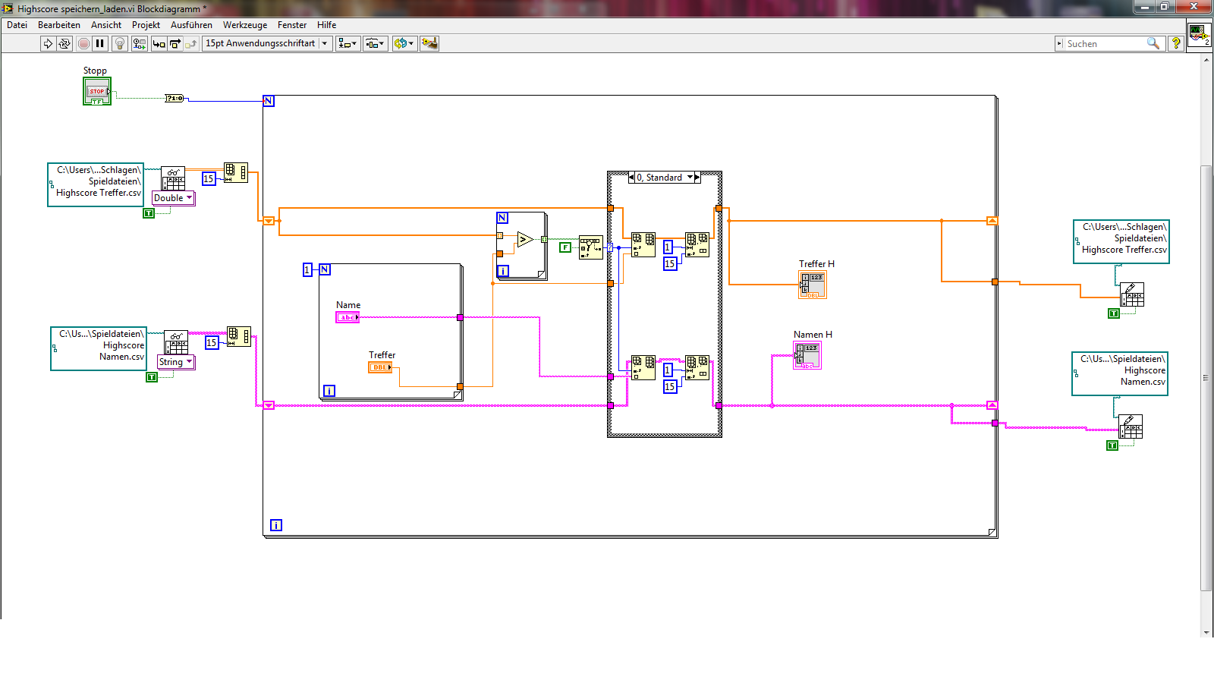This screenshot has height=683, width=1214.
Task: Click the Step Into toolbar icon
Action: click(159, 44)
